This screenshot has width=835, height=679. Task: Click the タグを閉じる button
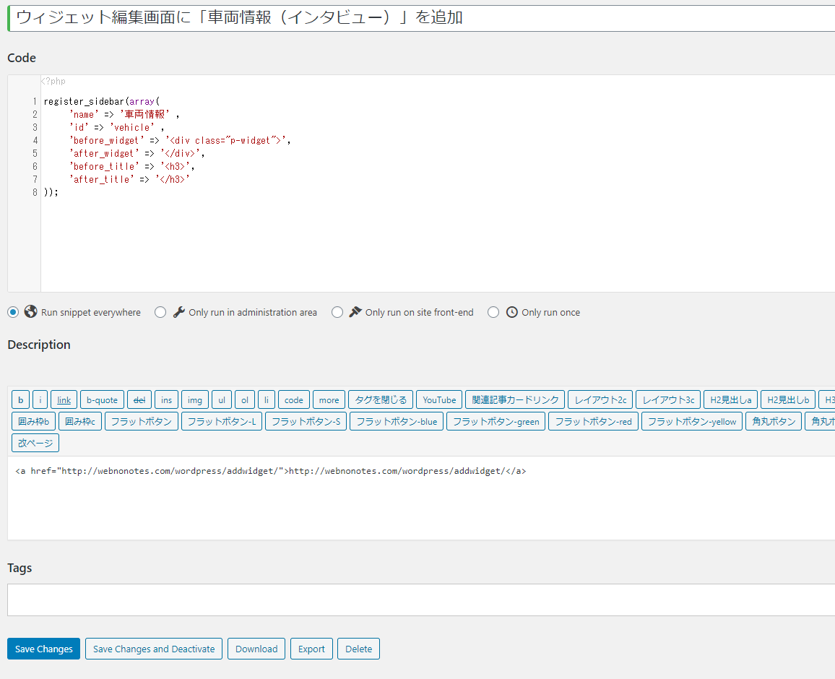click(x=381, y=399)
